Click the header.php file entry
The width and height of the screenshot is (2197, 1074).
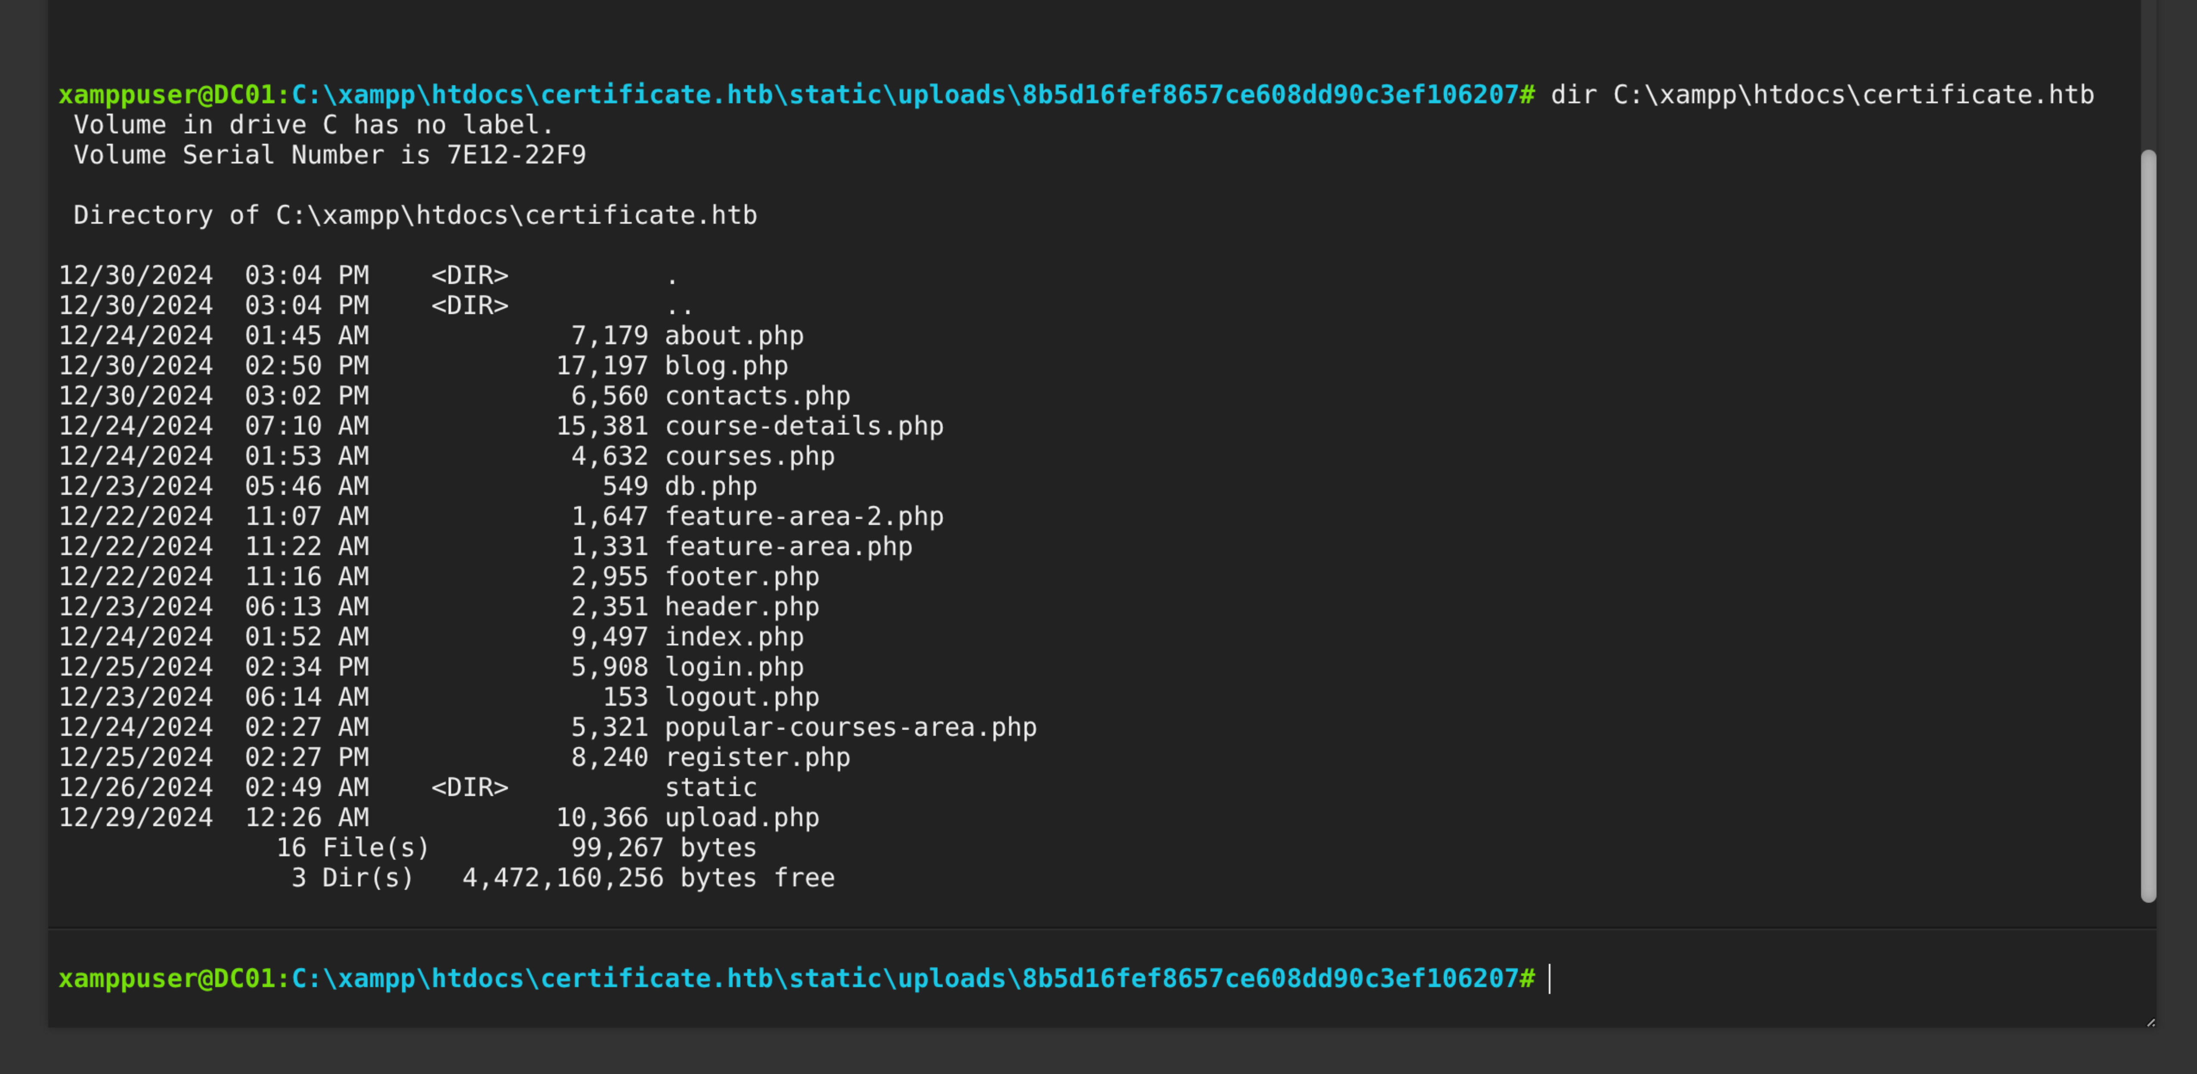[x=741, y=607]
